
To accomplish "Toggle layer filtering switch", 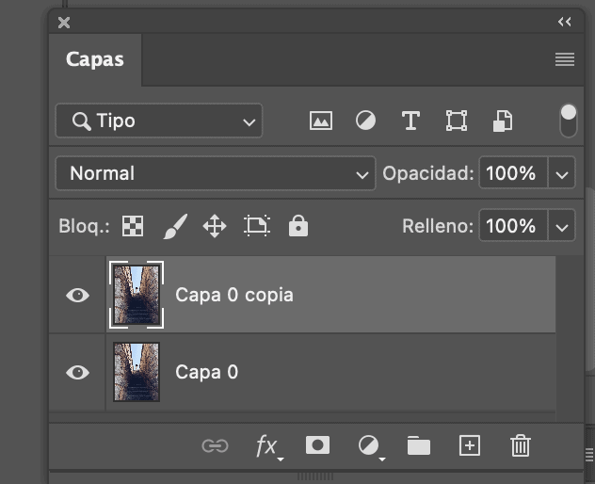I will pos(569,121).
